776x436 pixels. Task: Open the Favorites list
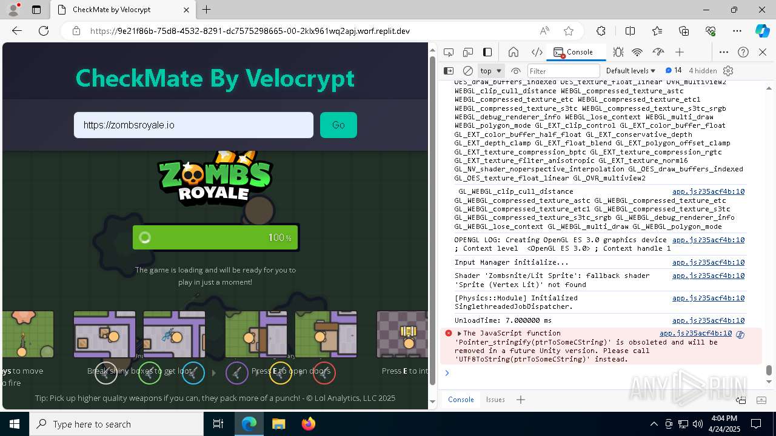[657, 31]
